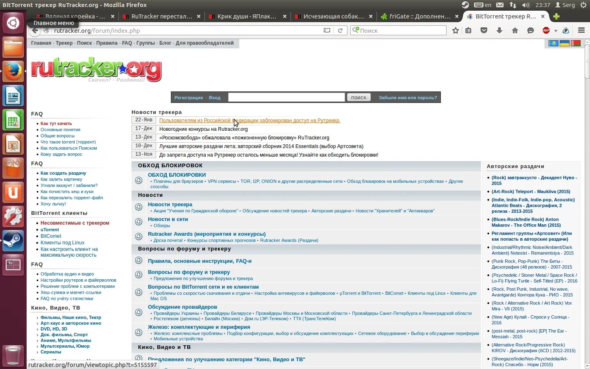This screenshot has width=590, height=369.
Task: Reload the current page
Action: (x=340, y=30)
